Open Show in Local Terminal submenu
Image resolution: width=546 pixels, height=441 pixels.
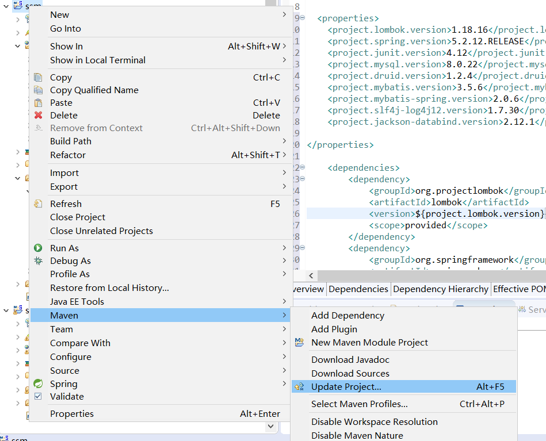point(160,60)
